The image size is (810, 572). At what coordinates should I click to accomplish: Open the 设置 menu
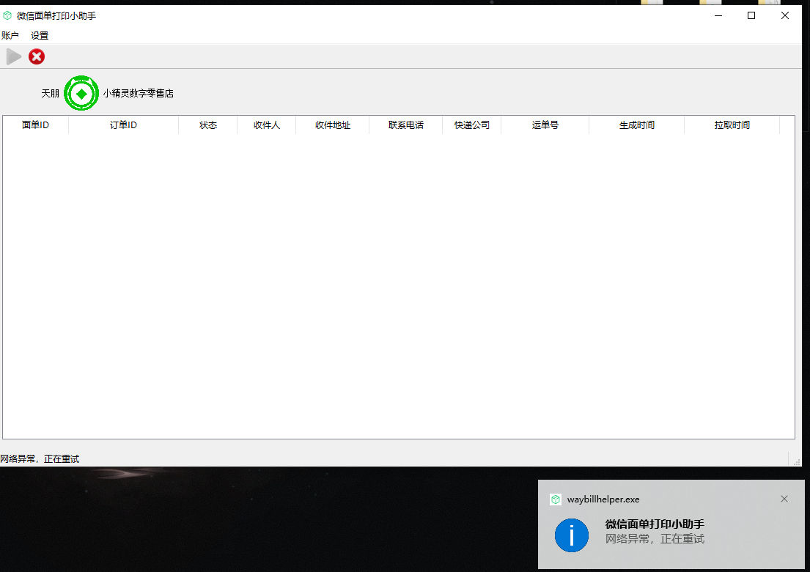[x=40, y=36]
